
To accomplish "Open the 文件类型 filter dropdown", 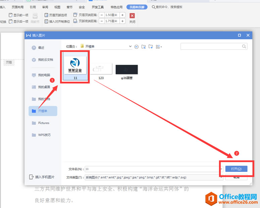I will pos(154,178).
